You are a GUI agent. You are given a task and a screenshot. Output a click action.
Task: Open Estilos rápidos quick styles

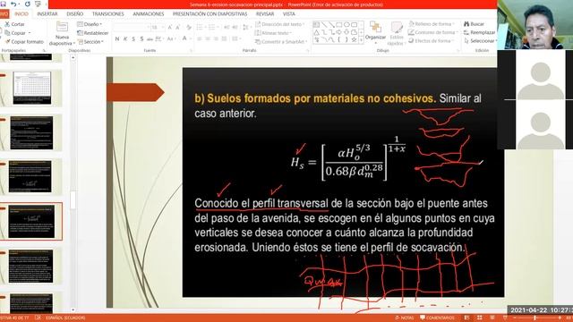coord(396,34)
